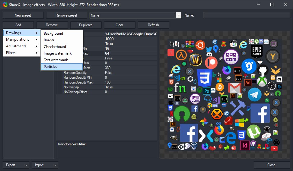Click the Ubuntu logo in preview
The image size is (293, 171).
[x=200, y=45]
